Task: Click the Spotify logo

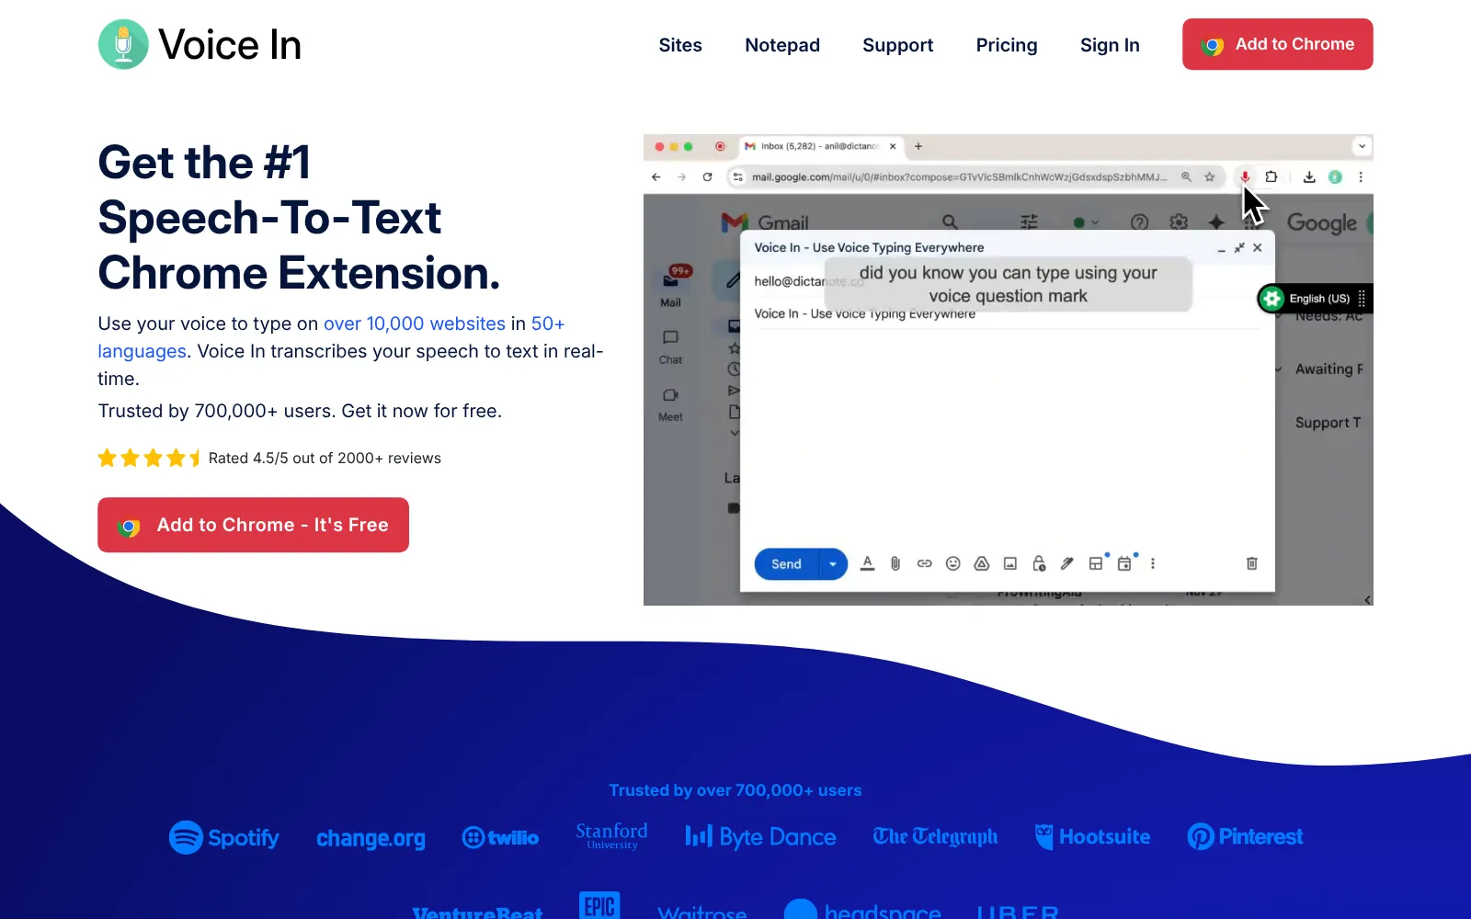Action: pos(224,837)
